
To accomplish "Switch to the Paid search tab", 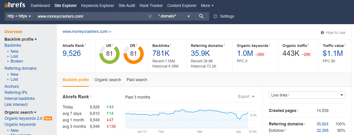I will pyautogui.click(x=137, y=80).
